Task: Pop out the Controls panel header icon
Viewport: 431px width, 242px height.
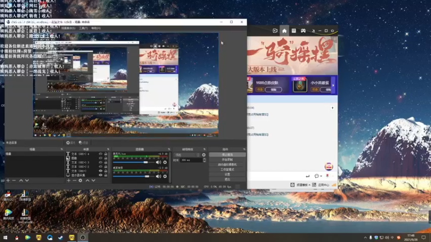Action: click(x=244, y=149)
